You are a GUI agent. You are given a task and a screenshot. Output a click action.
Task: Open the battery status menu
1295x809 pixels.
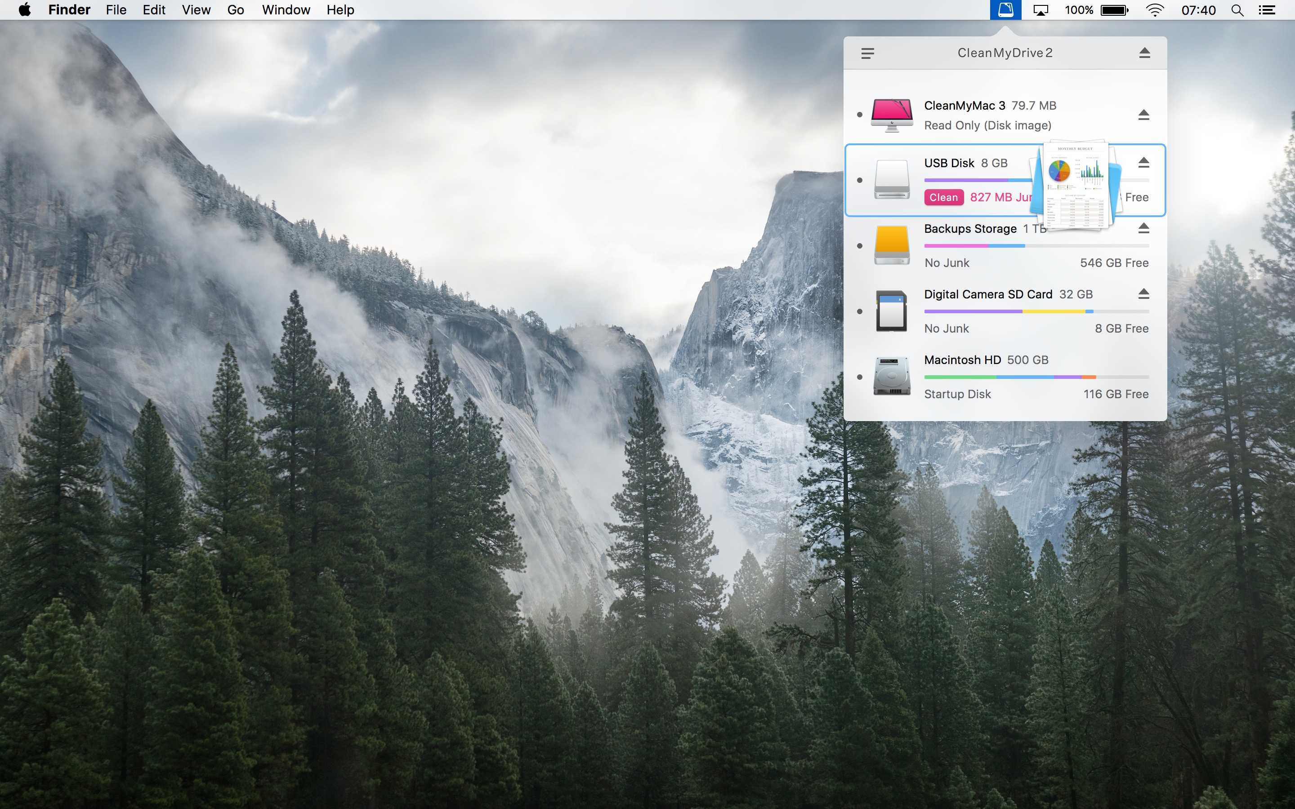1114,10
